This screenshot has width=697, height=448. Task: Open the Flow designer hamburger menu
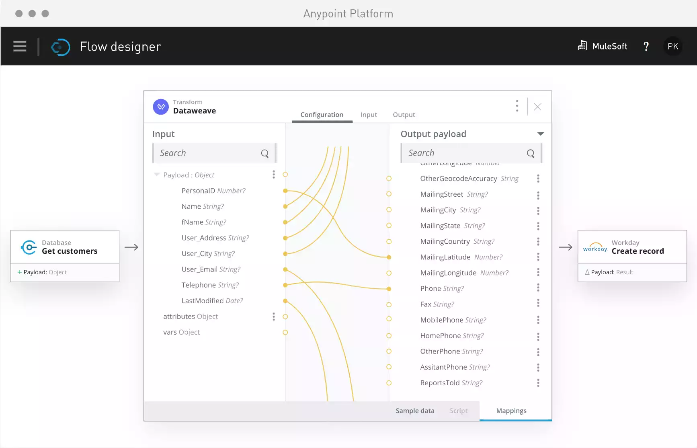pos(19,46)
